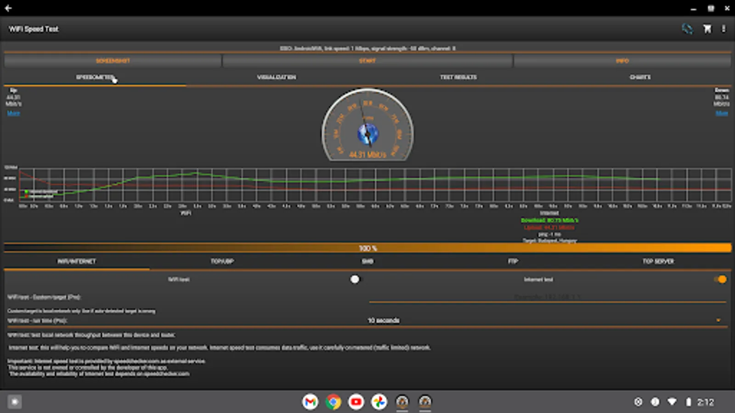The height and width of the screenshot is (413, 735).
Task: Click the More link under Up speed
Action: (x=13, y=113)
